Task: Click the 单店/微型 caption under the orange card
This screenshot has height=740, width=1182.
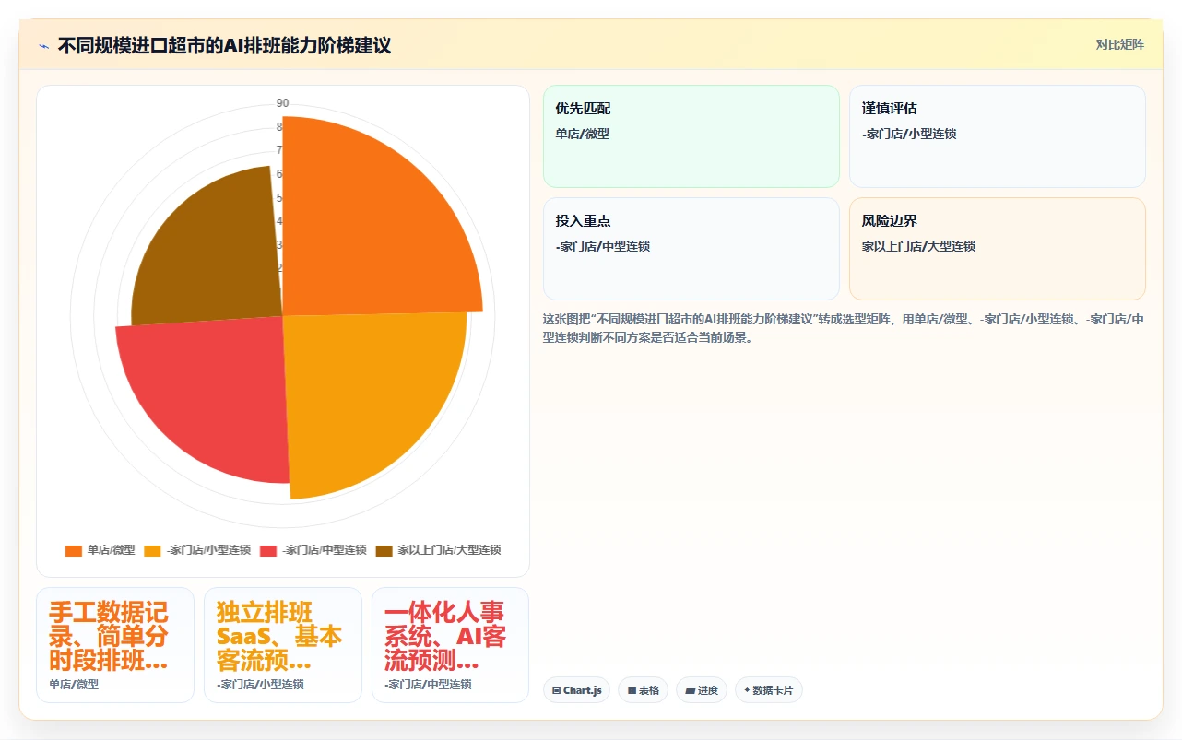Action: (x=74, y=685)
